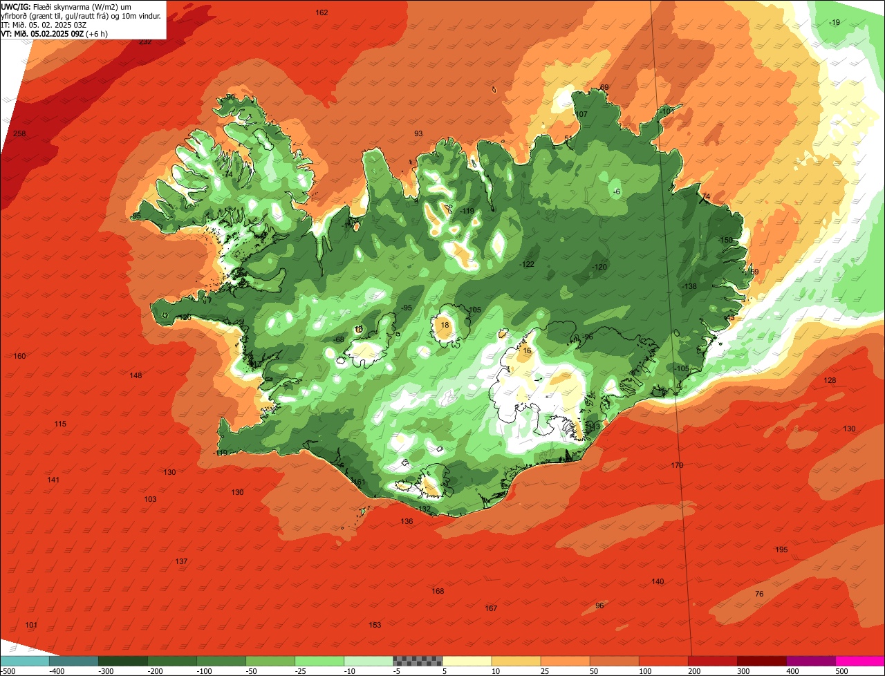Select the -120 flux value
Screen dimensions: 885x676
pyautogui.click(x=599, y=267)
